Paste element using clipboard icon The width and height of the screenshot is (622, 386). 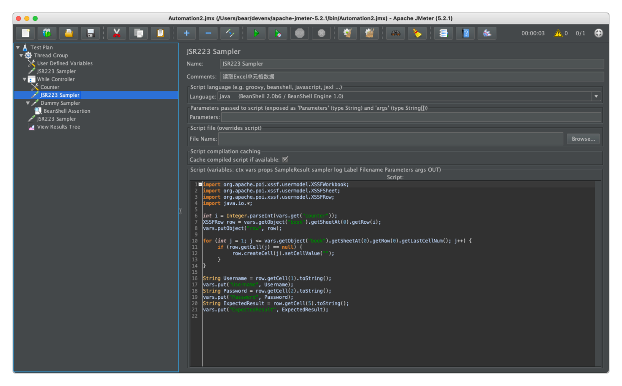pos(160,33)
